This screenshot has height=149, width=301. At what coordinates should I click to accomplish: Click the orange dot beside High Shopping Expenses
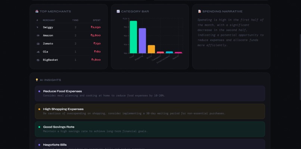pos(39,109)
